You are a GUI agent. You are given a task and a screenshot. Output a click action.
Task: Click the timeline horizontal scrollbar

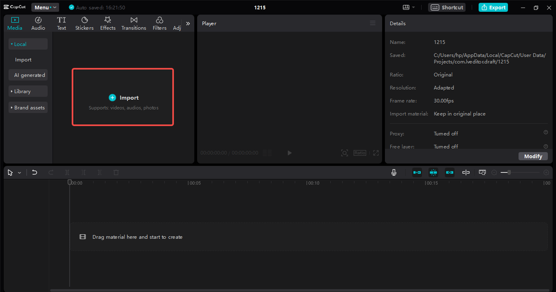(300, 290)
